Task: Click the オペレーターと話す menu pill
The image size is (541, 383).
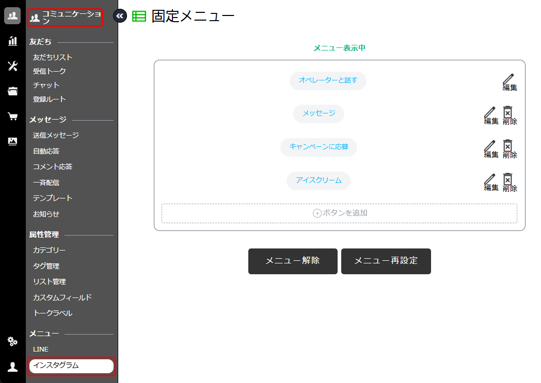Action: tap(328, 80)
